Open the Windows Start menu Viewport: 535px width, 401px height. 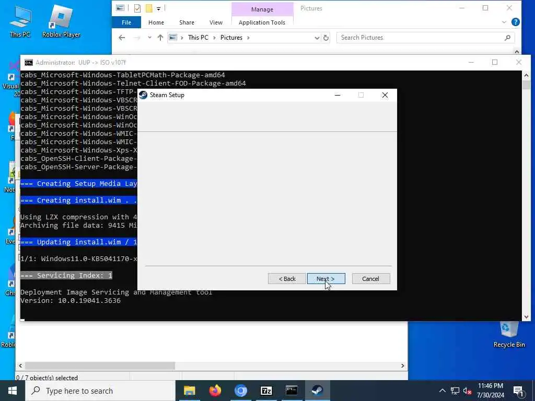click(13, 391)
